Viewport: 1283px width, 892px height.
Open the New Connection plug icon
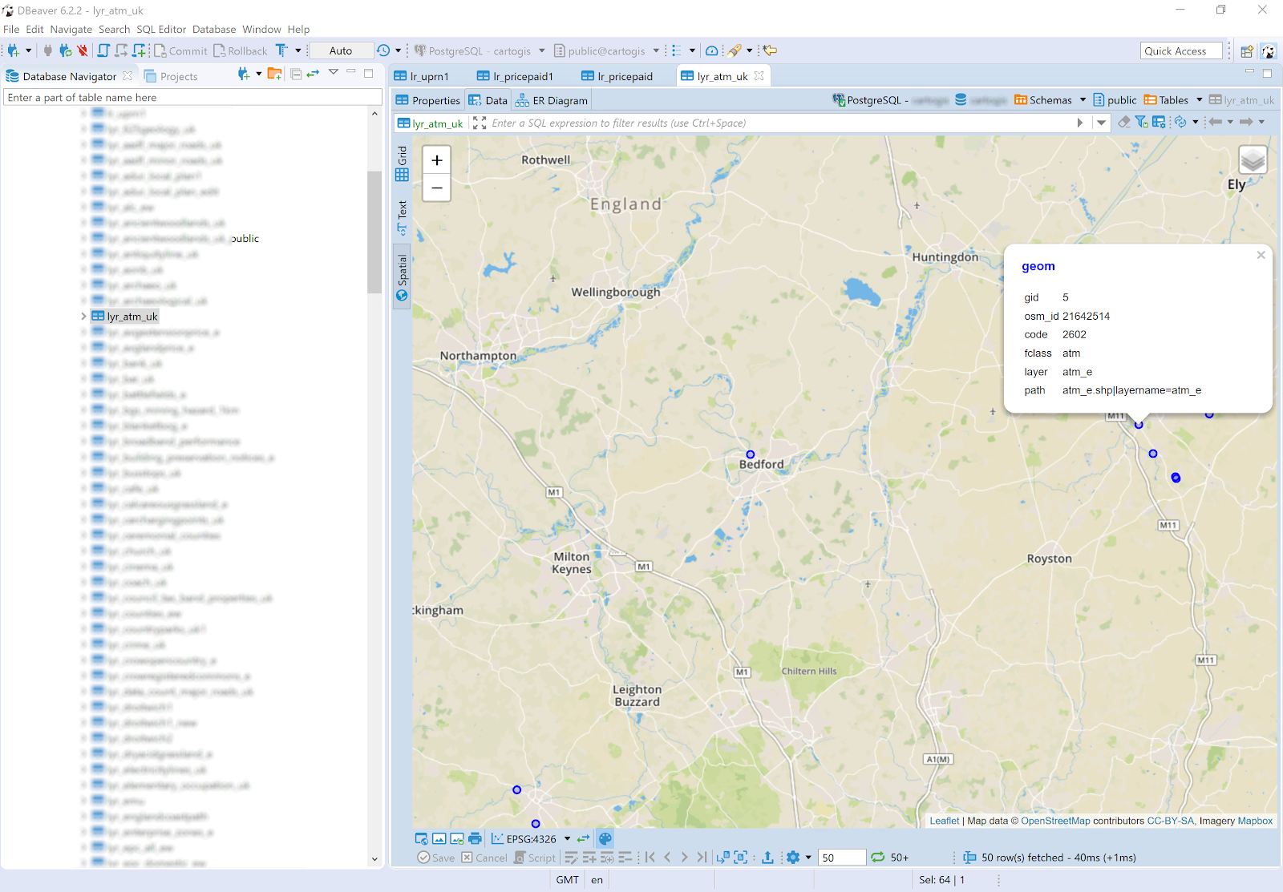point(13,50)
